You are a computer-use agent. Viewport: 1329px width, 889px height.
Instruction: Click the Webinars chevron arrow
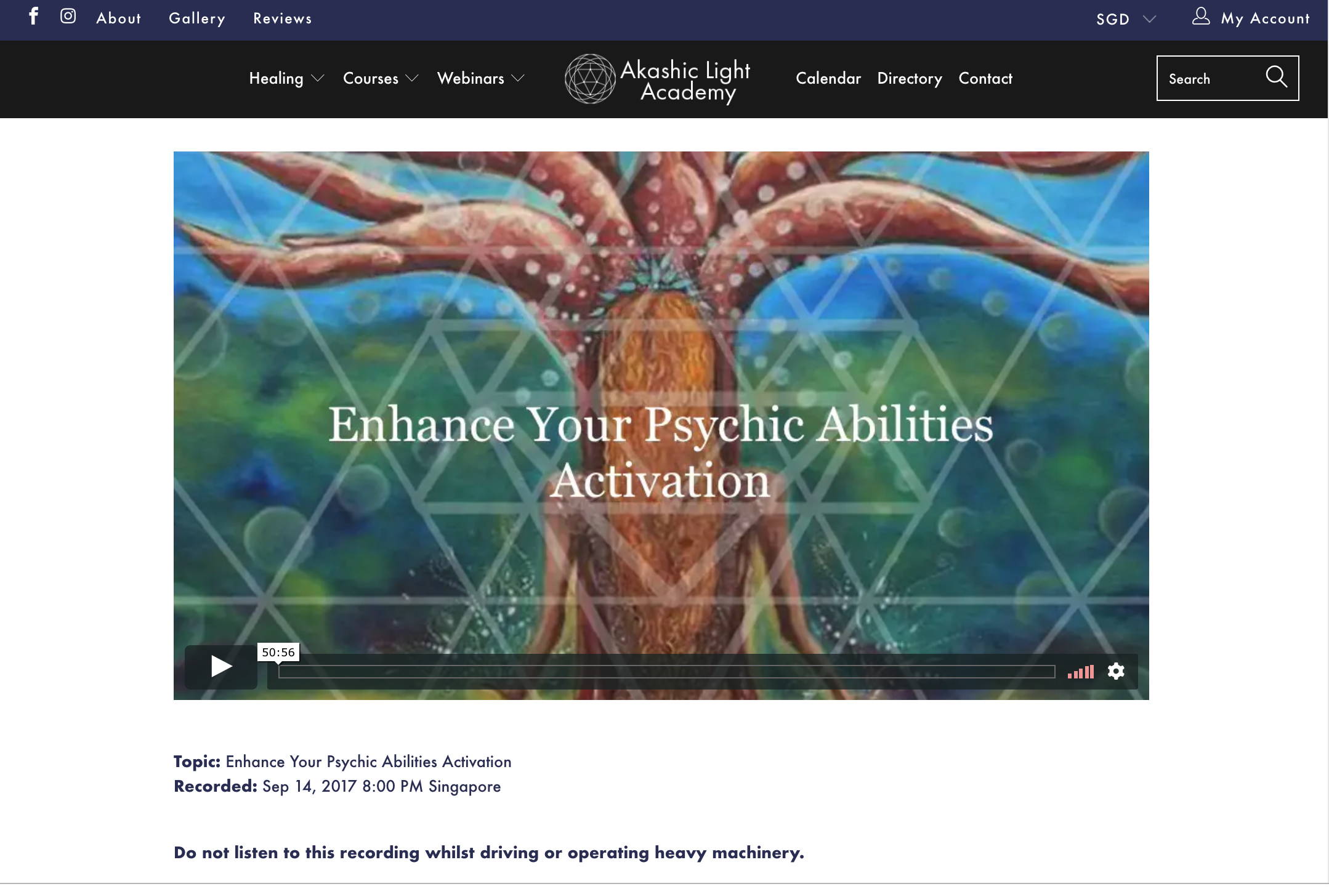518,78
